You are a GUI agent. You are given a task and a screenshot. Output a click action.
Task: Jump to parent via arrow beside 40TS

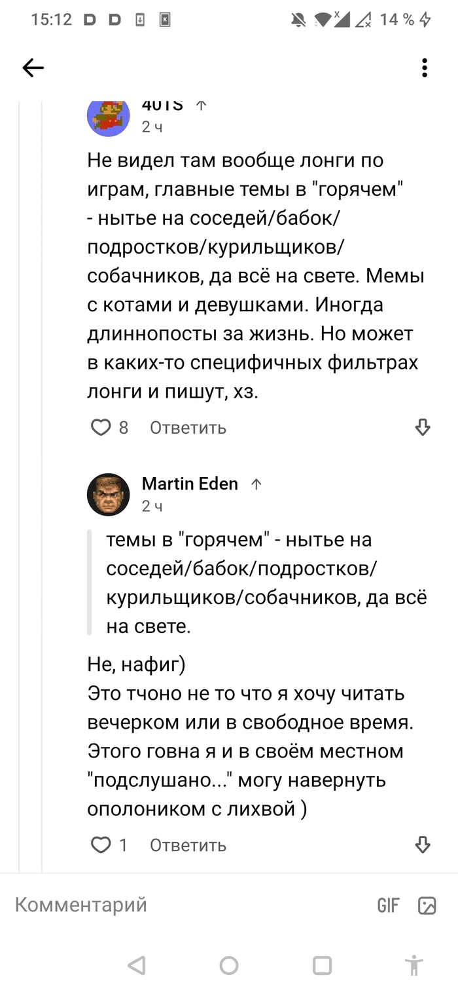point(202,105)
